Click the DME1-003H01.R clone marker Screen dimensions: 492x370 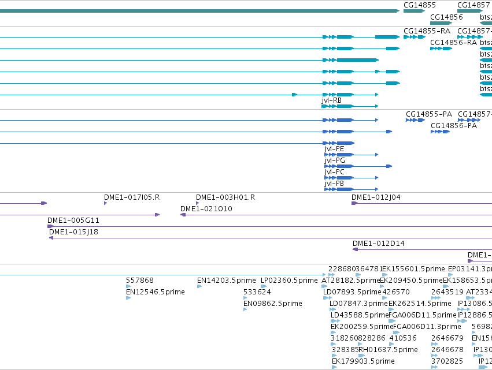tap(197, 203)
